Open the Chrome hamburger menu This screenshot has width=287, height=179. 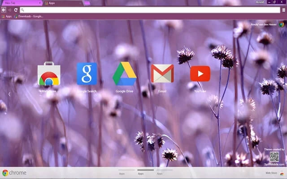click(283, 10)
